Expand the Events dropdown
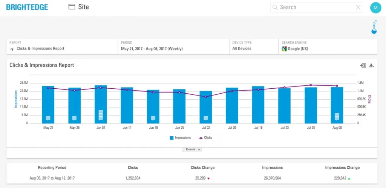Screen dimensions: 386x188 click(192, 149)
